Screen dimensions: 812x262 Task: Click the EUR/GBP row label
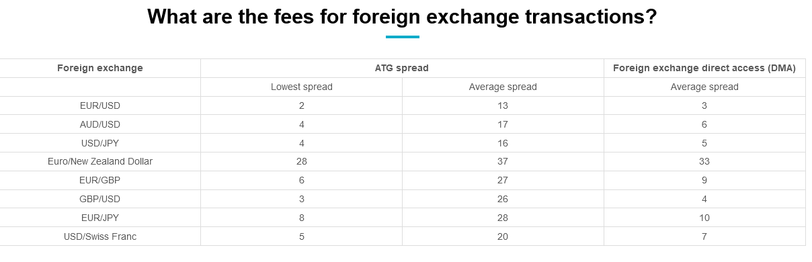tap(100, 180)
